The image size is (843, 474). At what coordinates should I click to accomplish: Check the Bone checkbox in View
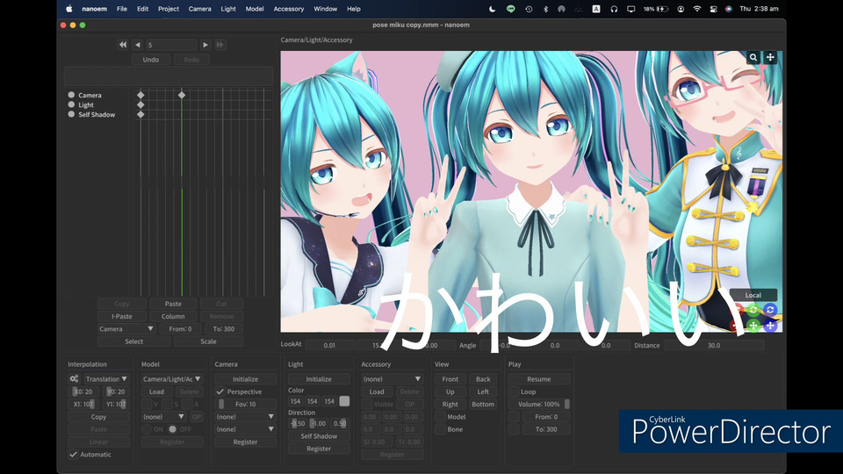pos(440,429)
